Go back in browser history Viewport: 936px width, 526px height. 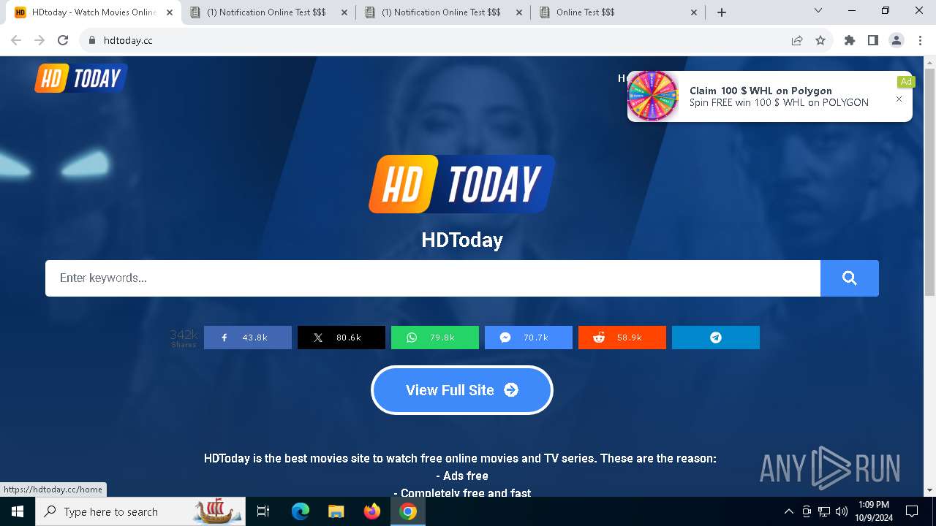[x=16, y=40]
